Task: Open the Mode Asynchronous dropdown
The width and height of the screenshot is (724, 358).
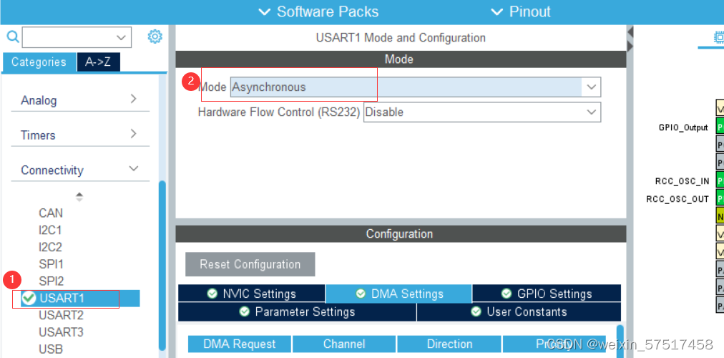Action: [416, 87]
